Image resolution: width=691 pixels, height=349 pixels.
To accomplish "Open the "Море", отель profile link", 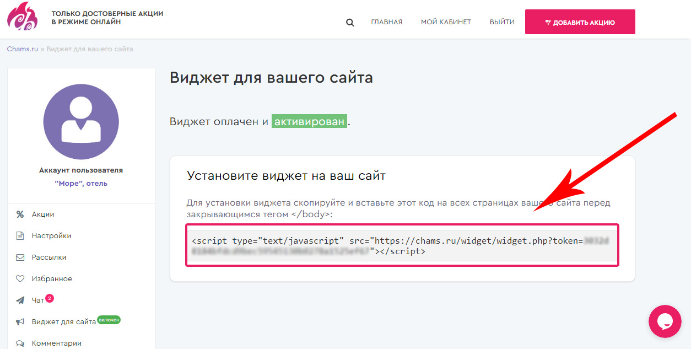I will [80, 182].
